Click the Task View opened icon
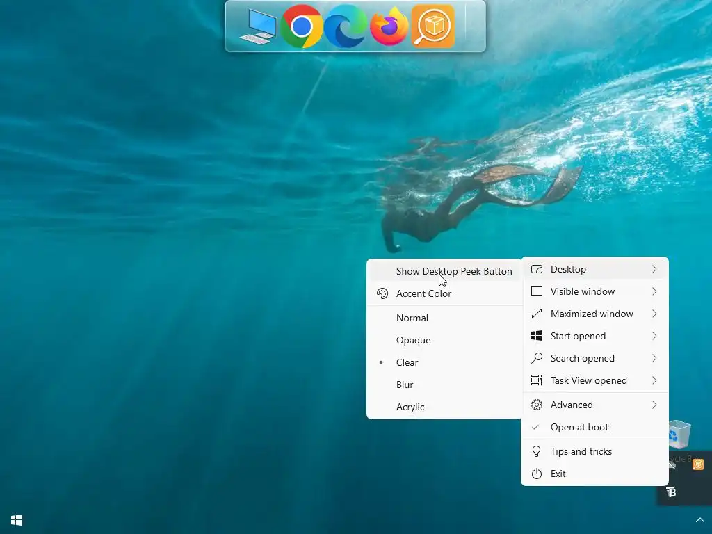 (537, 380)
